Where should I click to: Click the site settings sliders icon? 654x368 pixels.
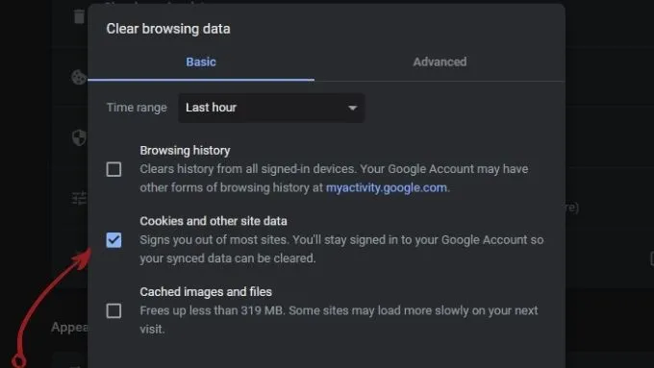[79, 198]
